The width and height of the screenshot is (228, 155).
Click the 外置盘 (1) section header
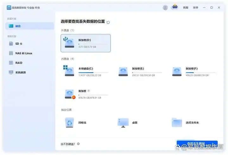[x=67, y=30]
